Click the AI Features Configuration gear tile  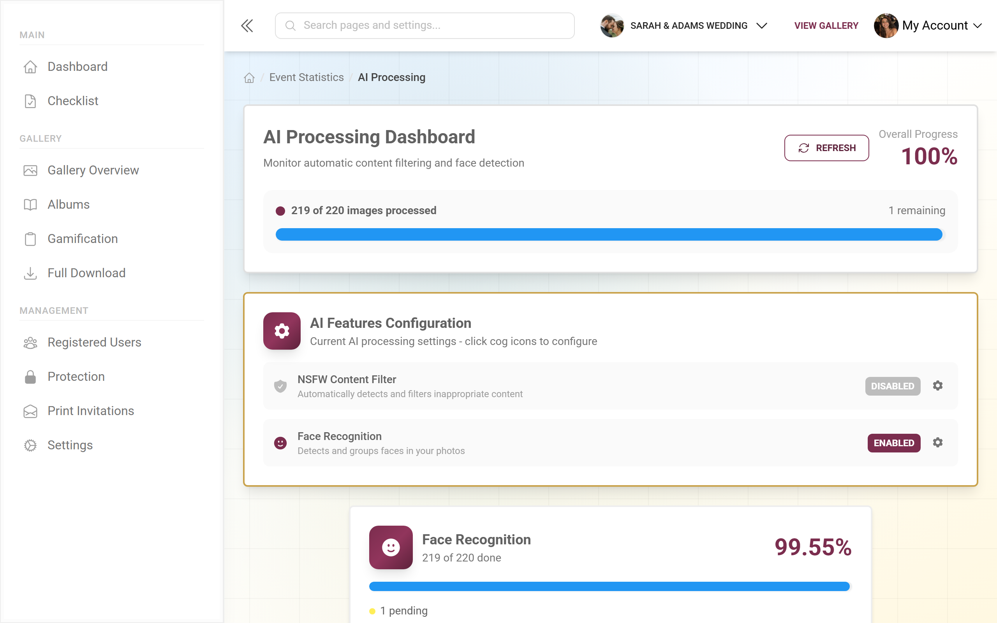[282, 331]
